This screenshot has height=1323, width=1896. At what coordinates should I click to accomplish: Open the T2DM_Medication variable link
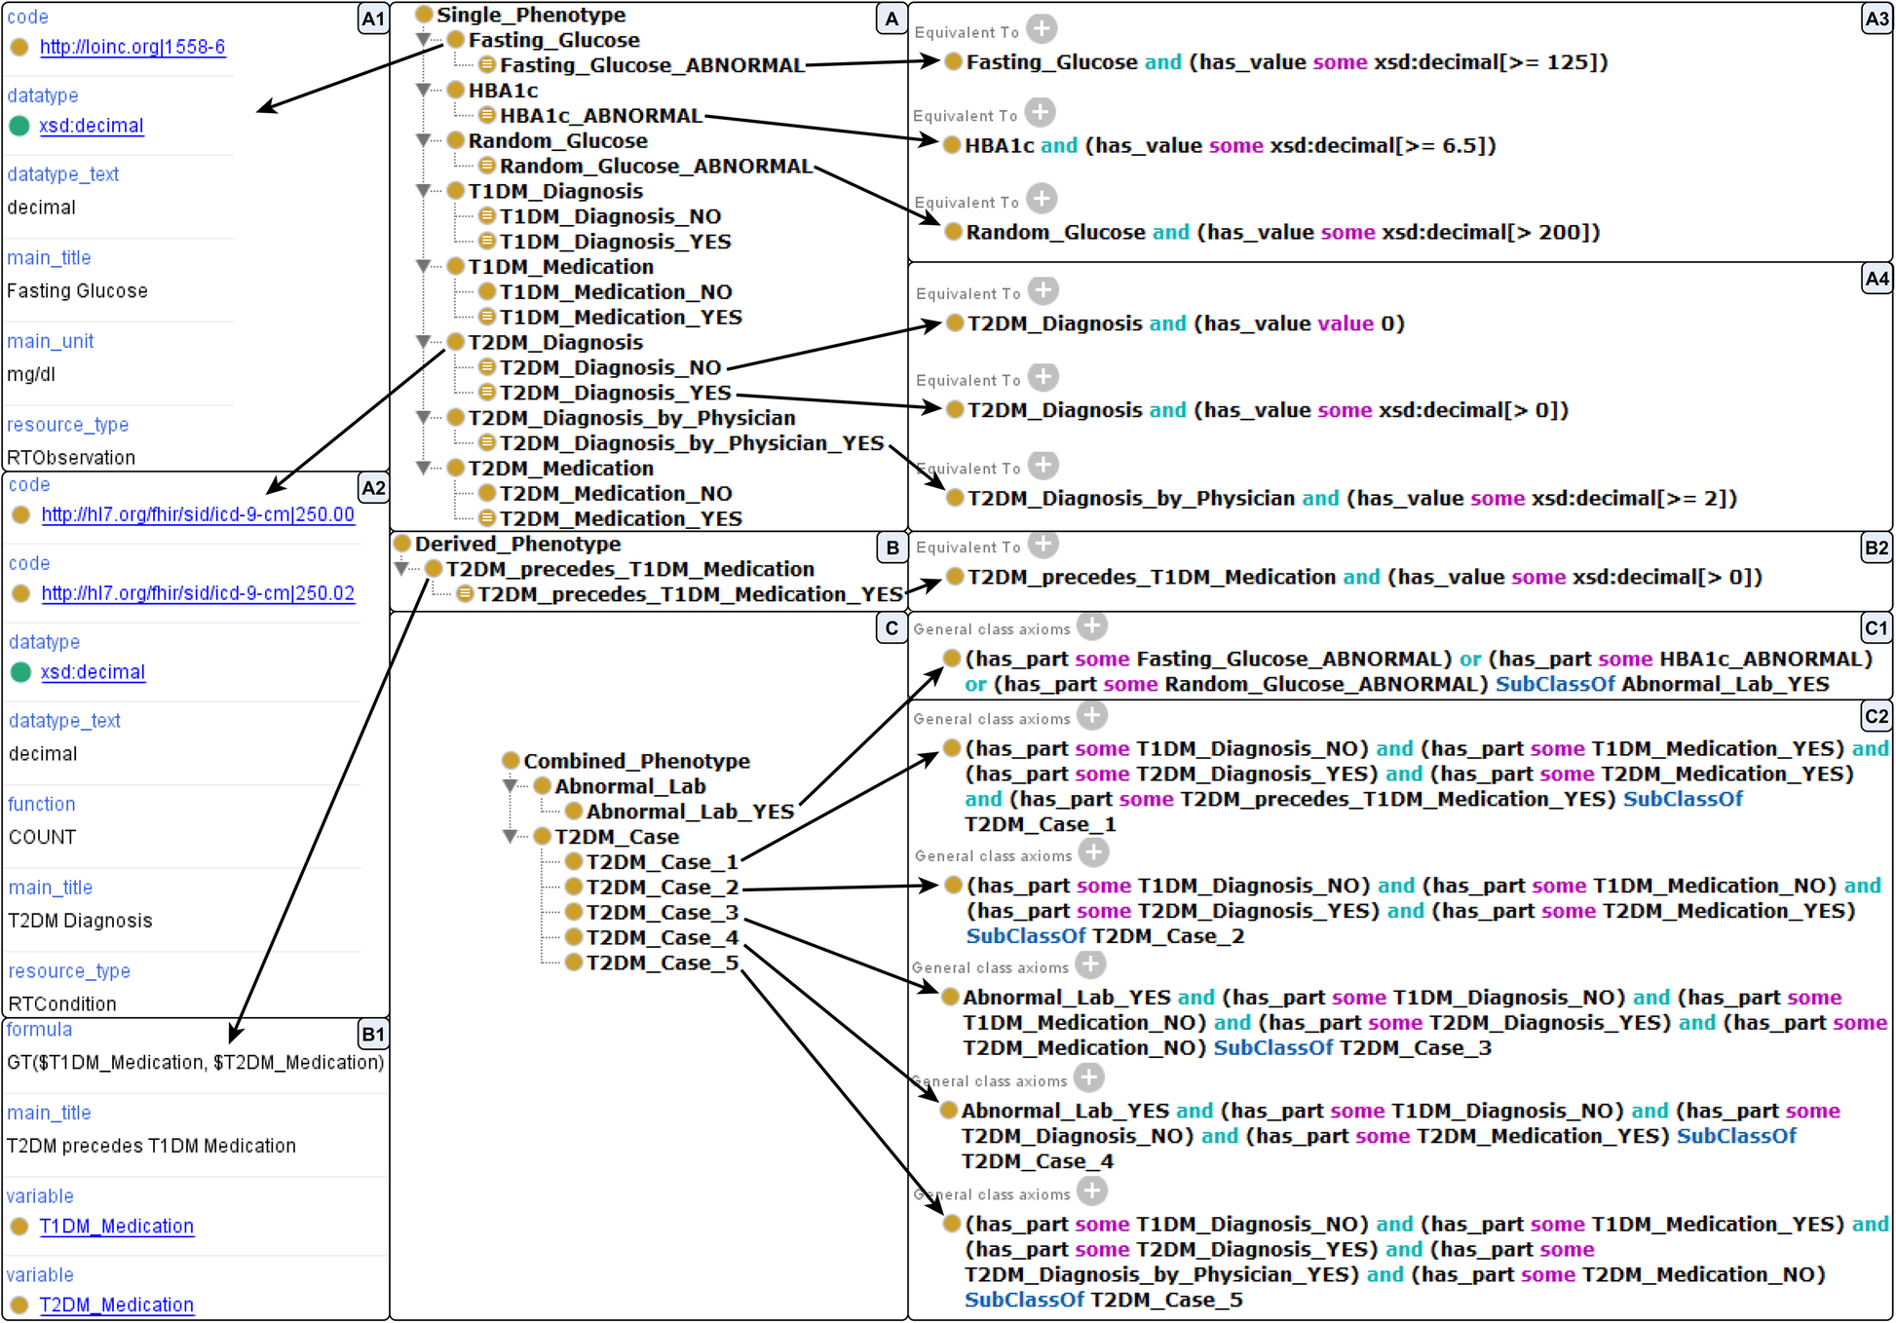pyautogui.click(x=116, y=1305)
